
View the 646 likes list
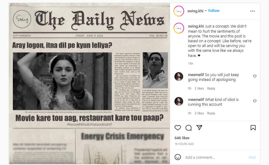click(x=182, y=138)
